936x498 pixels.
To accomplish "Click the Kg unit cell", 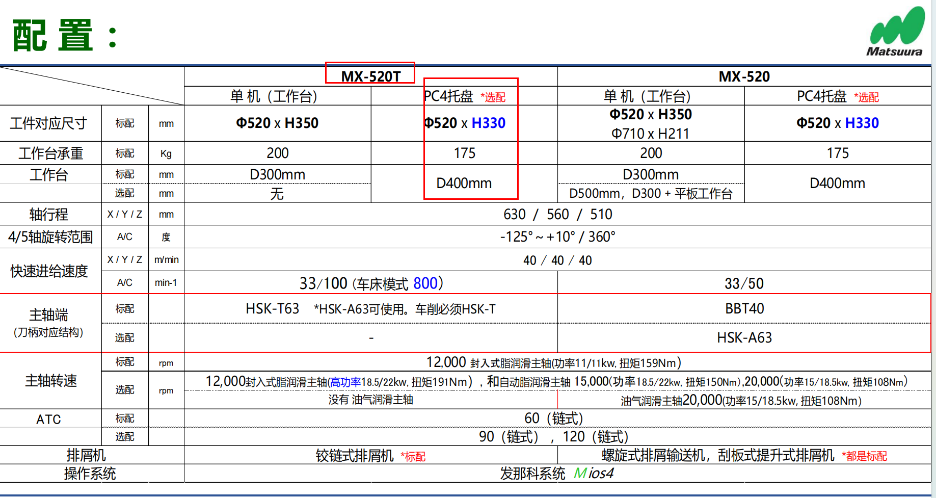I will (x=166, y=153).
